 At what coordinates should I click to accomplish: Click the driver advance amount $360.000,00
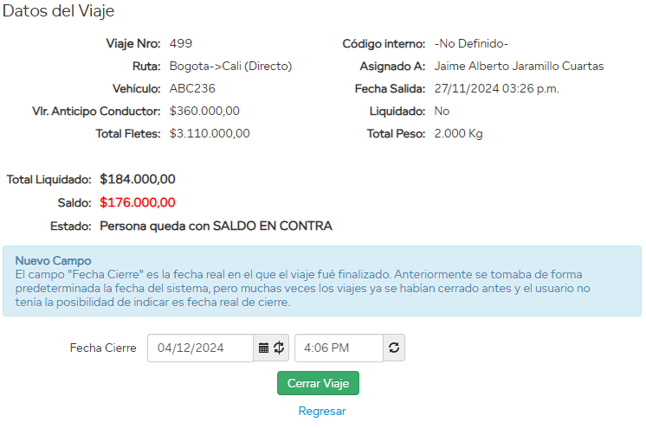click(x=204, y=111)
